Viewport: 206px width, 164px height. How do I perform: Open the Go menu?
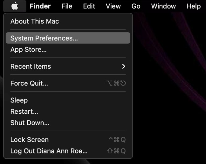pyautogui.click(x=136, y=6)
